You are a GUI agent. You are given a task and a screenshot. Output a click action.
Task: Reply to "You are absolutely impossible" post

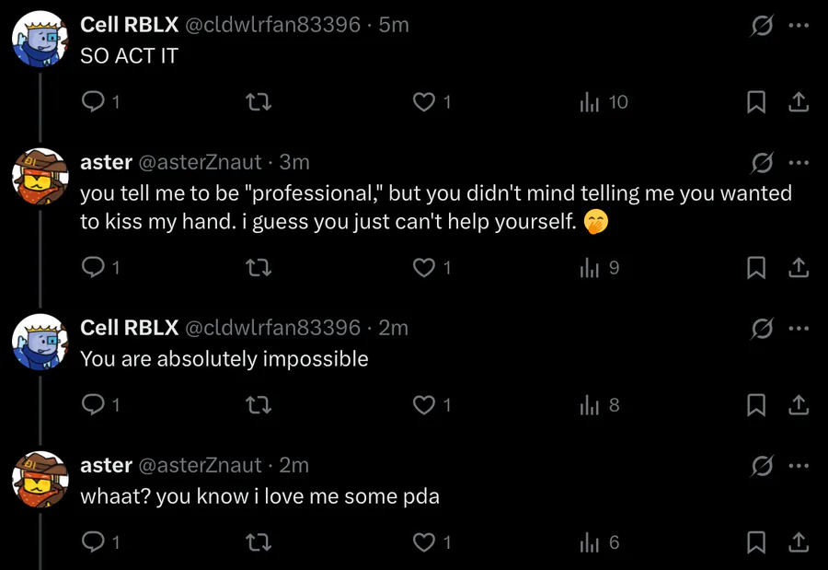coord(94,404)
